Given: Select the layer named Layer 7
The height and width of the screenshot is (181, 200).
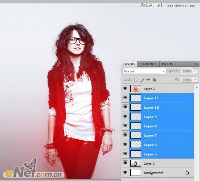Looking at the screenshot, I should (x=150, y=135).
